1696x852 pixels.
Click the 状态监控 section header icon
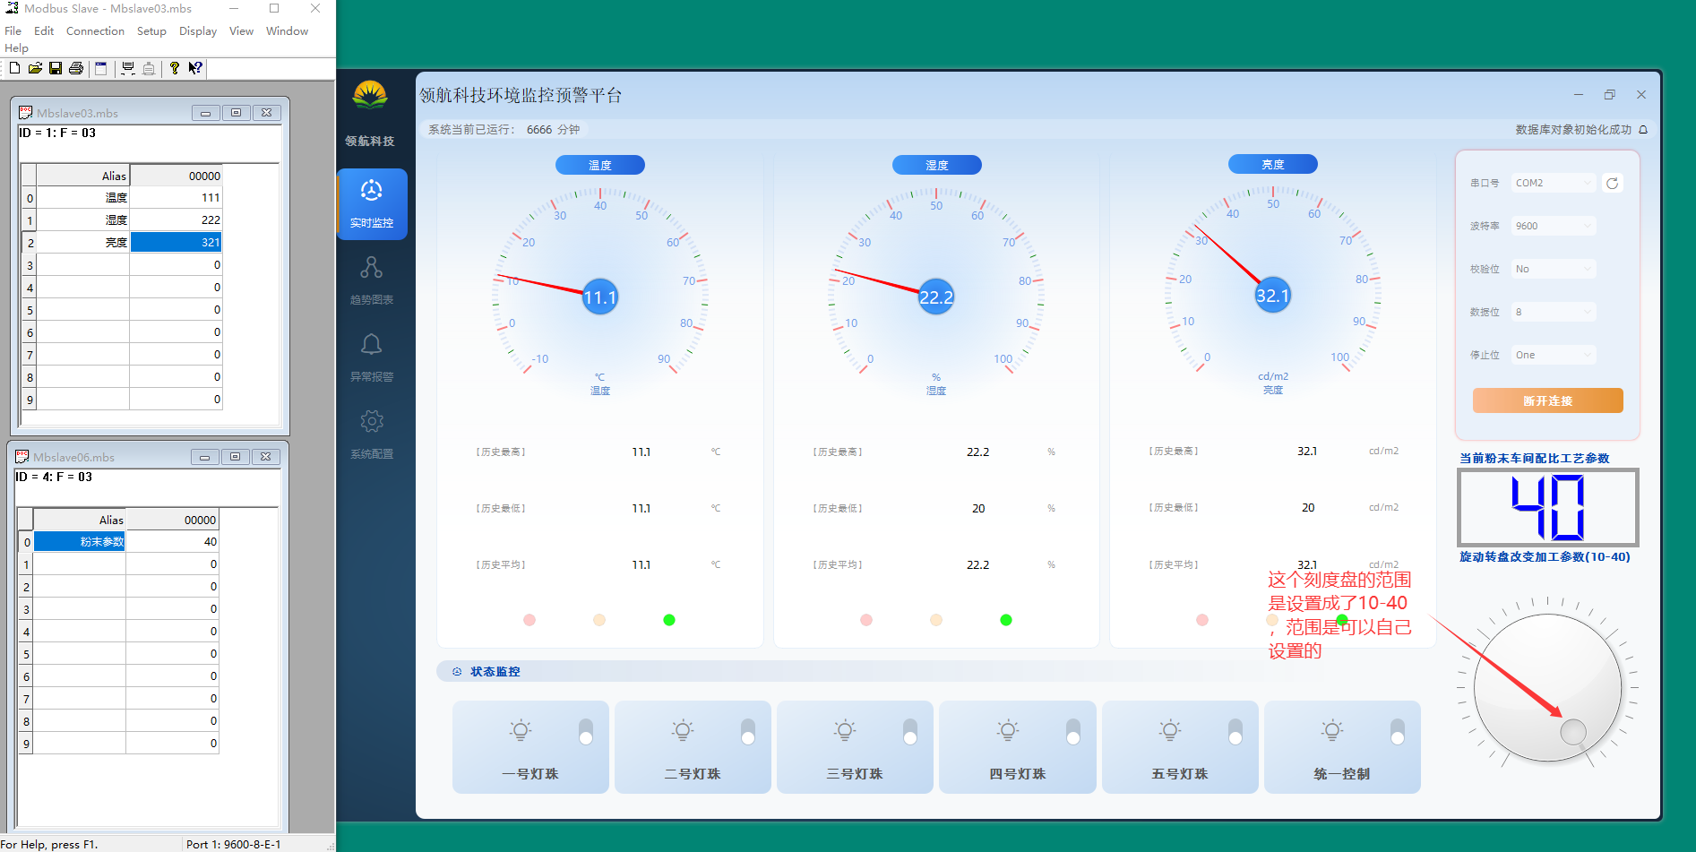click(x=457, y=671)
